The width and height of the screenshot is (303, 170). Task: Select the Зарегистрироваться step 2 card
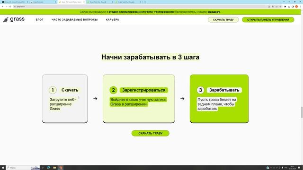[139, 99]
